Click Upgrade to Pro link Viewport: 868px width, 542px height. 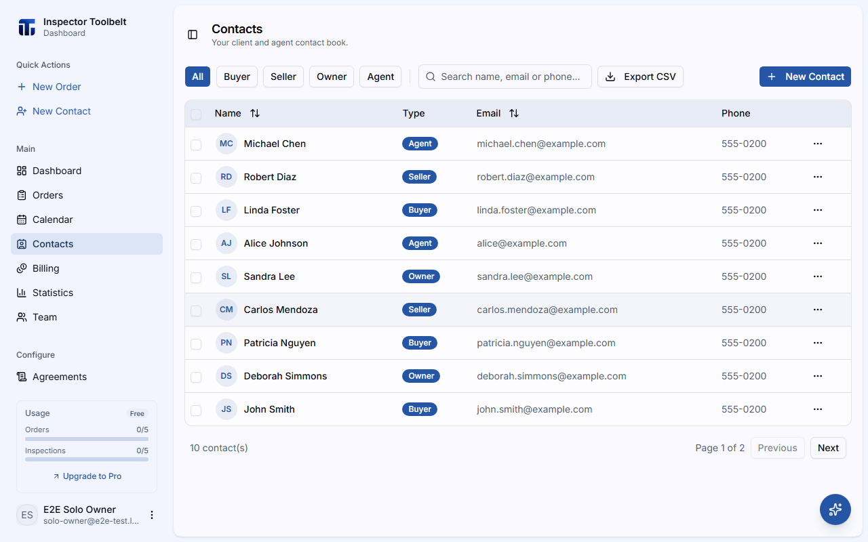(x=87, y=476)
